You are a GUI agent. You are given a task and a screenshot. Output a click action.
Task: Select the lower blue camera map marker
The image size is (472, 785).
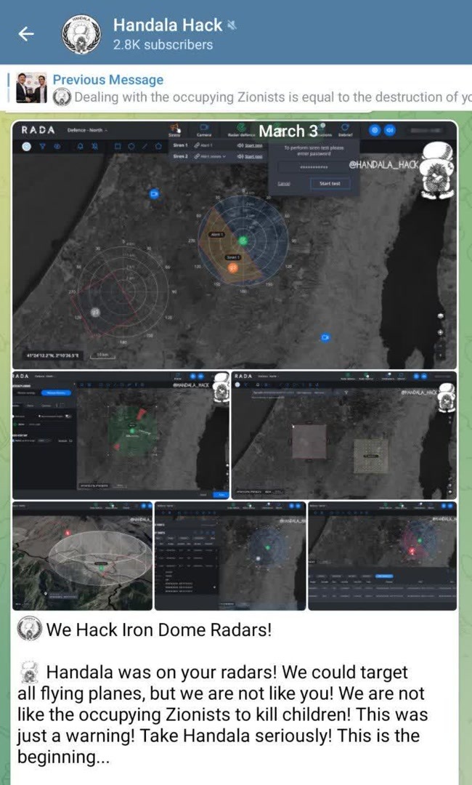(325, 337)
